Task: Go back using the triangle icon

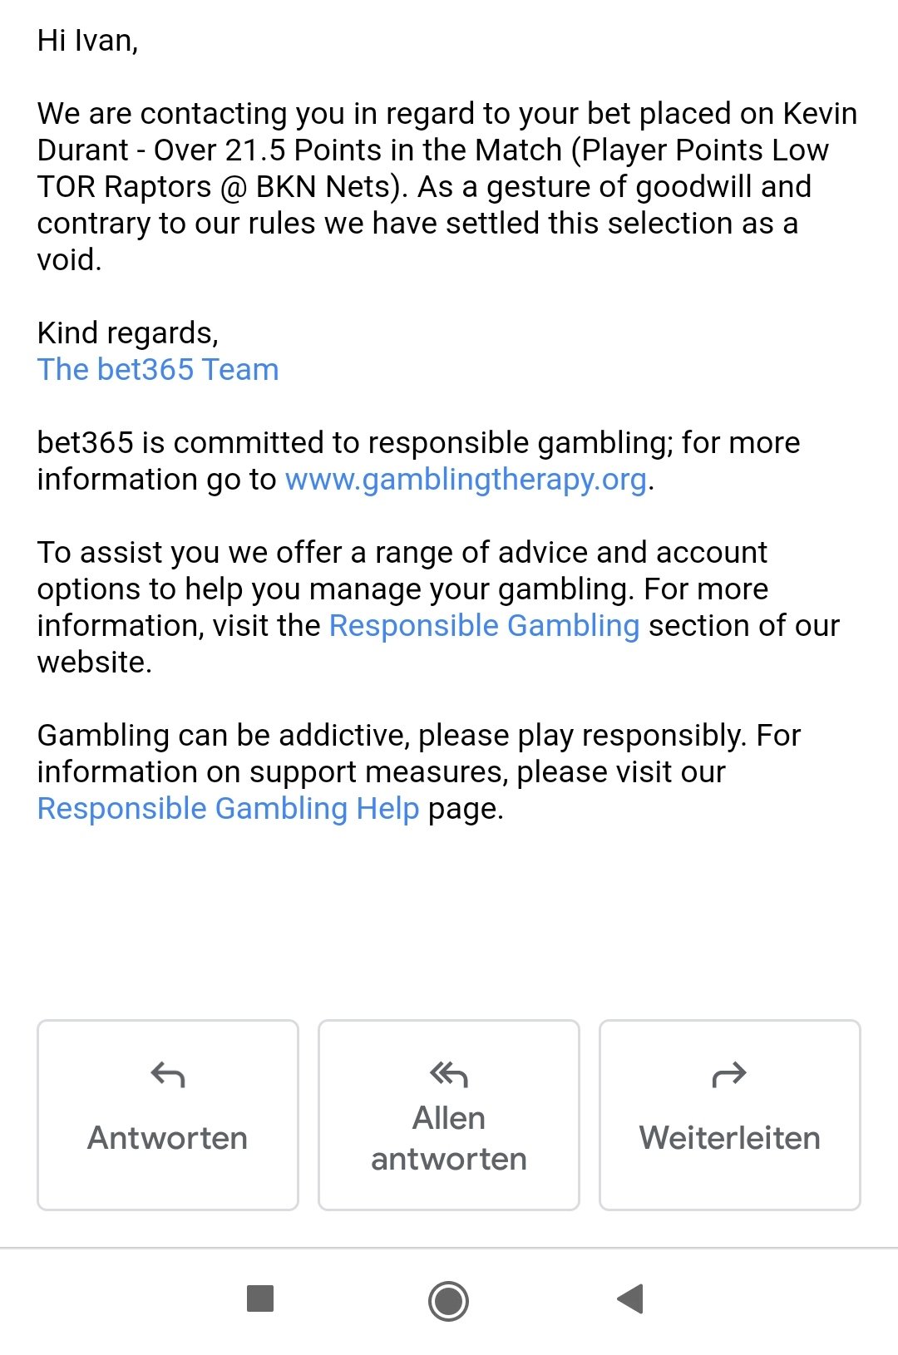Action: [630, 1298]
